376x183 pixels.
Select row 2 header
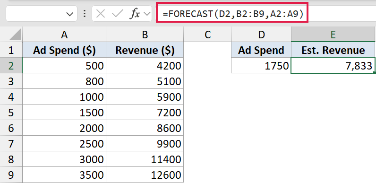click(x=11, y=66)
